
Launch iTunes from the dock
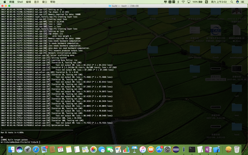pos(143,150)
